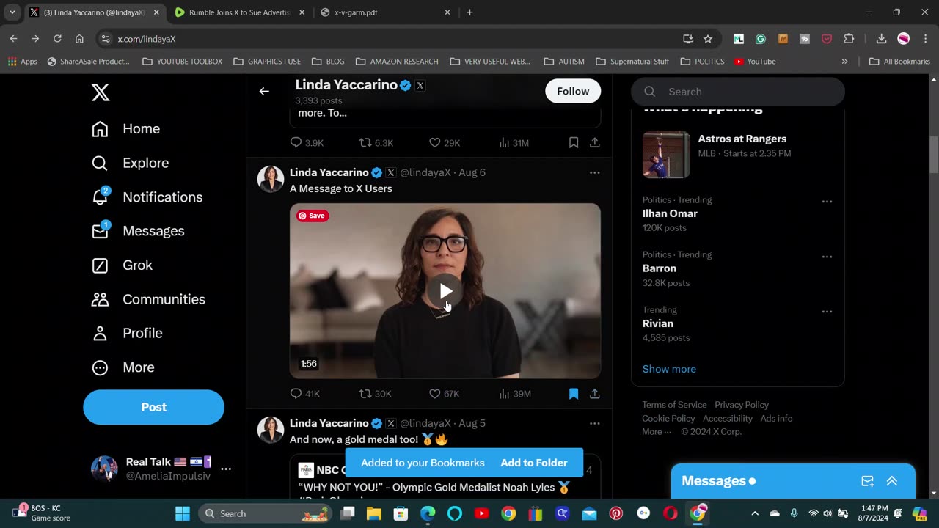This screenshot has height=528, width=939.
Task: Open Windows Start menu
Action: [x=183, y=513]
